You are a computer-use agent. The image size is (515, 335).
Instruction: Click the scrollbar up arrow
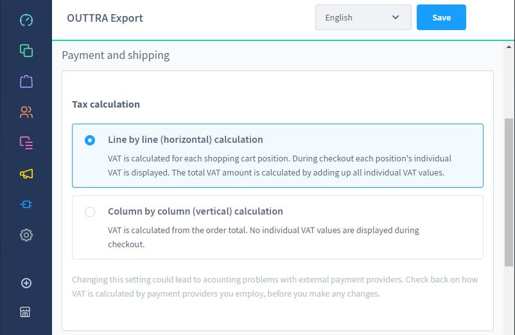pos(509,47)
